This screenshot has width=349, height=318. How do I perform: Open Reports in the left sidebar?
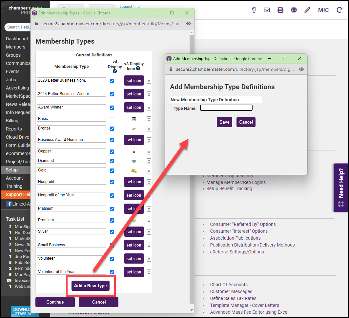[x=14, y=129]
